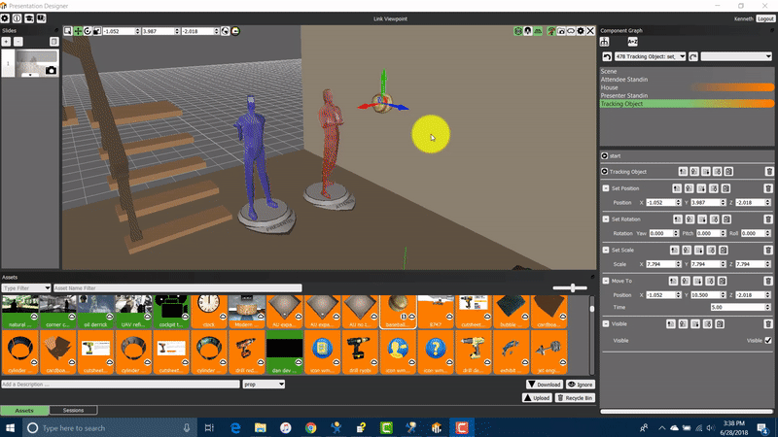The height and width of the screenshot is (437, 778).
Task: Open the Recycle Bin
Action: pos(575,398)
